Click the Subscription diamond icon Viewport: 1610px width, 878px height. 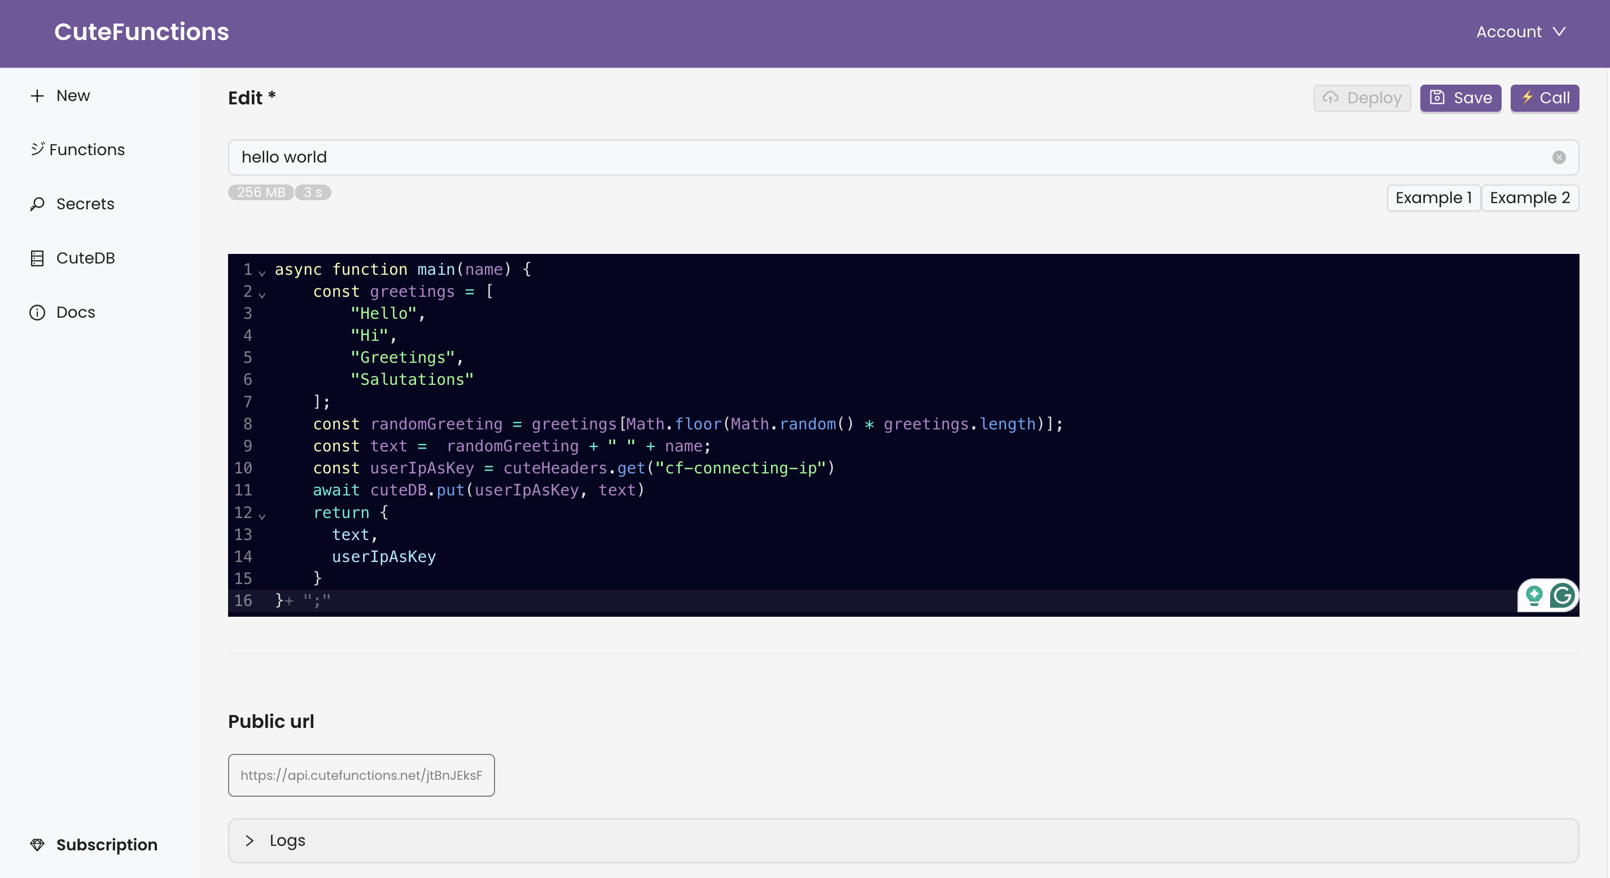[x=37, y=845]
